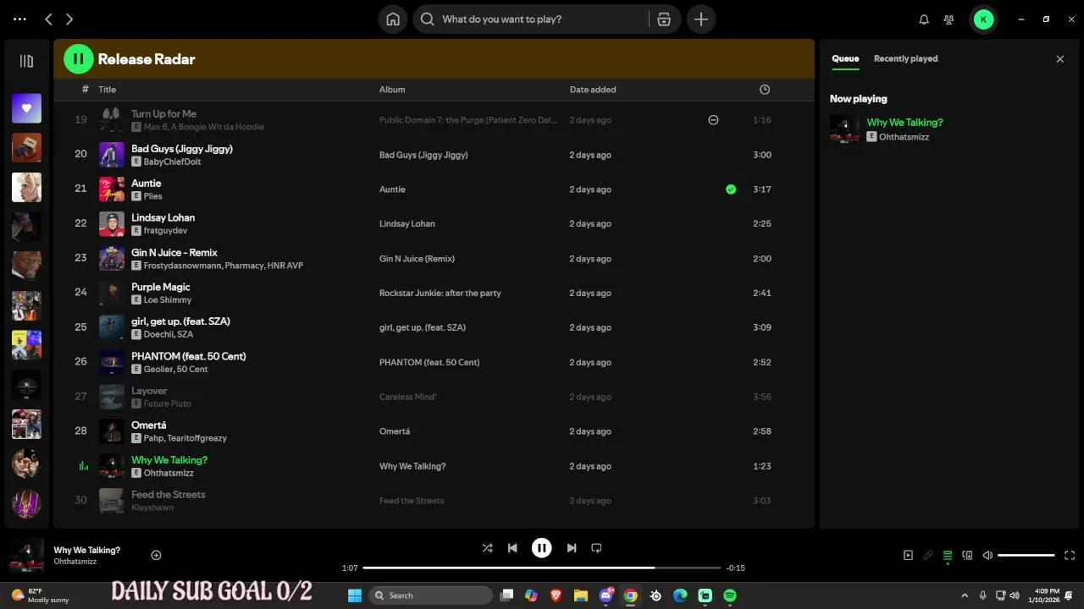Click the Feed the Streets track row
The image size is (1084, 609).
[x=434, y=501]
